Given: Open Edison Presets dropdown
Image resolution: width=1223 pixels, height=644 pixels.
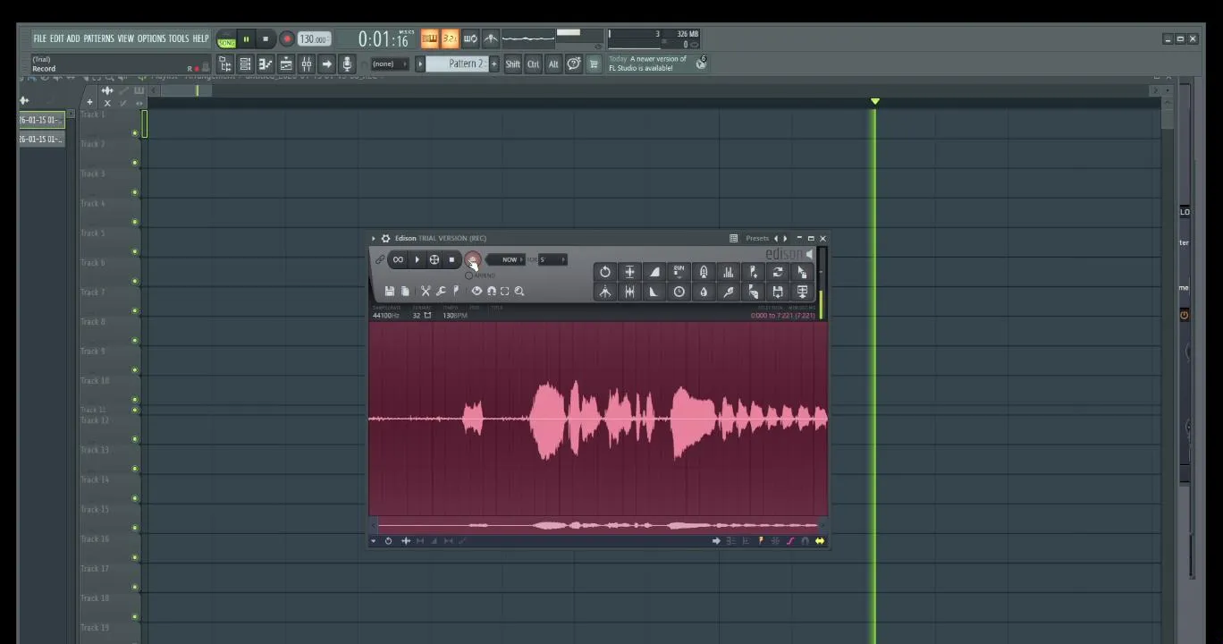Looking at the screenshot, I should pyautogui.click(x=756, y=238).
